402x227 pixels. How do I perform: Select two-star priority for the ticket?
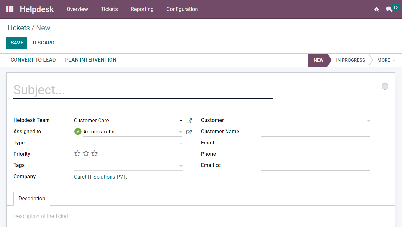coord(86,153)
